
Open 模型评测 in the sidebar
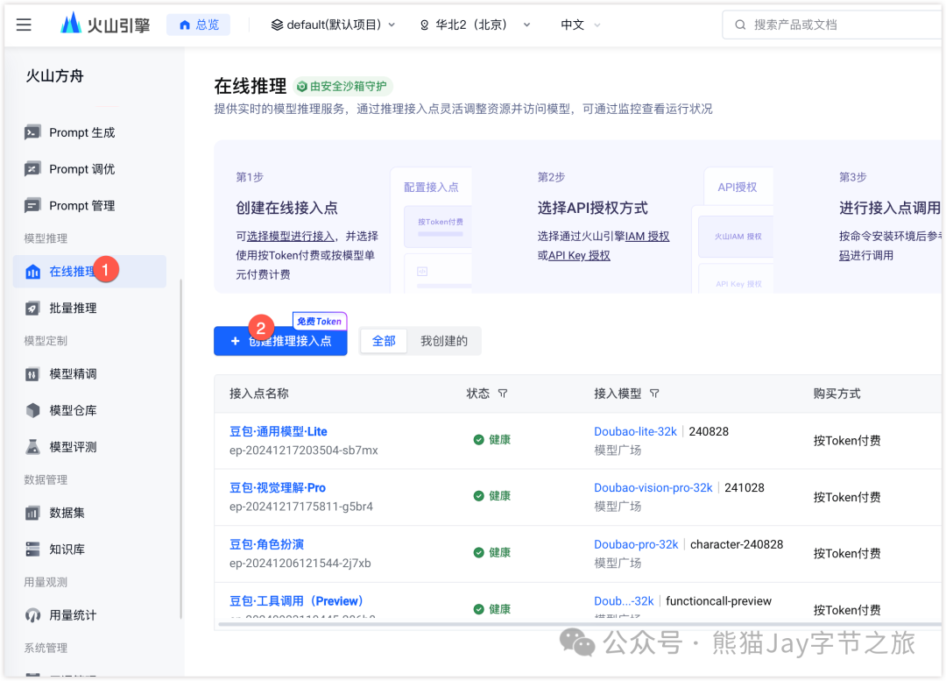73,447
